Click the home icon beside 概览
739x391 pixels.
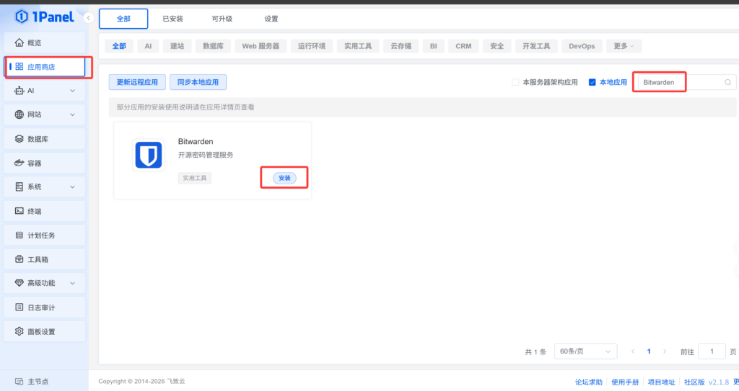click(19, 42)
